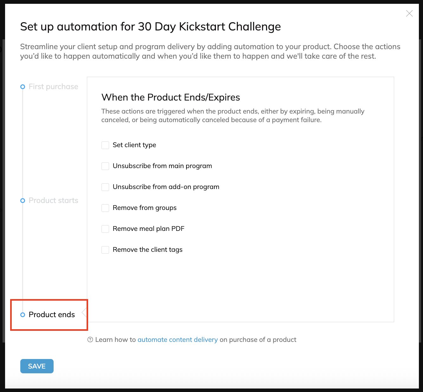The height and width of the screenshot is (392, 423).
Task: Tick Unsubscribe from main program checkbox
Action: pyautogui.click(x=105, y=166)
